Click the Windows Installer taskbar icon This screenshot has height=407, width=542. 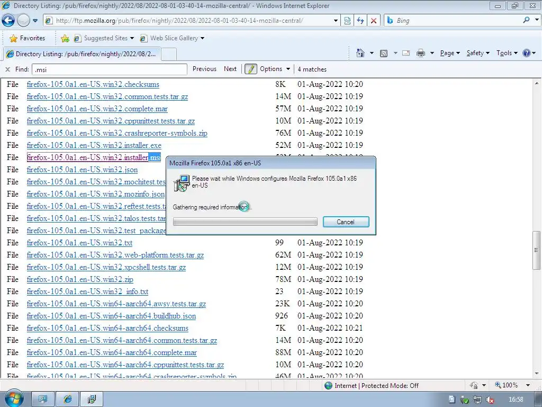(92, 400)
